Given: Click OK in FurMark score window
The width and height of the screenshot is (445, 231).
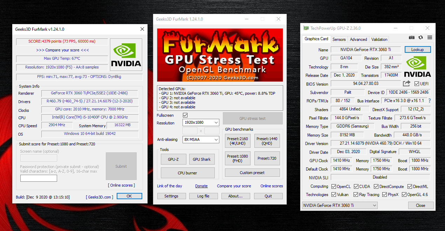Looking at the screenshot, I should [129, 196].
